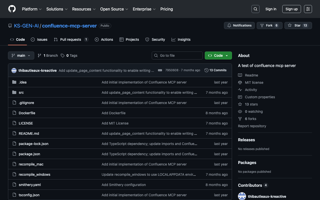Click the GitHub logo icon
Viewport: 320px width, 200px height.
click(12, 9)
